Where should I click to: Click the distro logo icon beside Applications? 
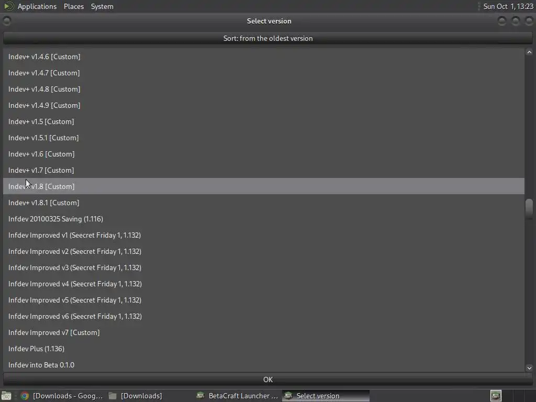pyautogui.click(x=8, y=6)
